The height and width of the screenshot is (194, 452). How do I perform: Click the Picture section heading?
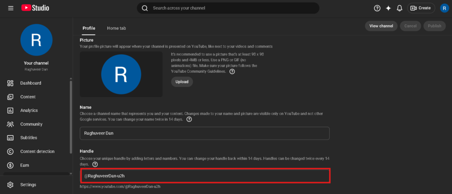[x=87, y=40]
